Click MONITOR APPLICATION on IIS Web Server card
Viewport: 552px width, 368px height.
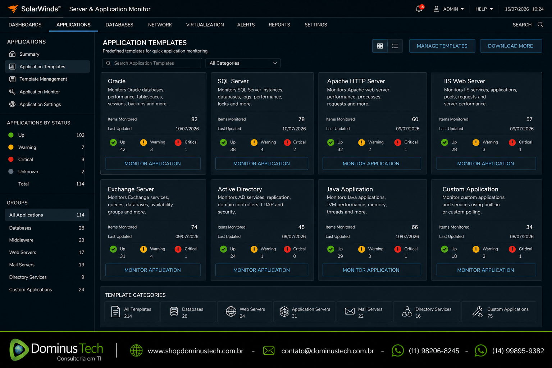[x=486, y=164]
